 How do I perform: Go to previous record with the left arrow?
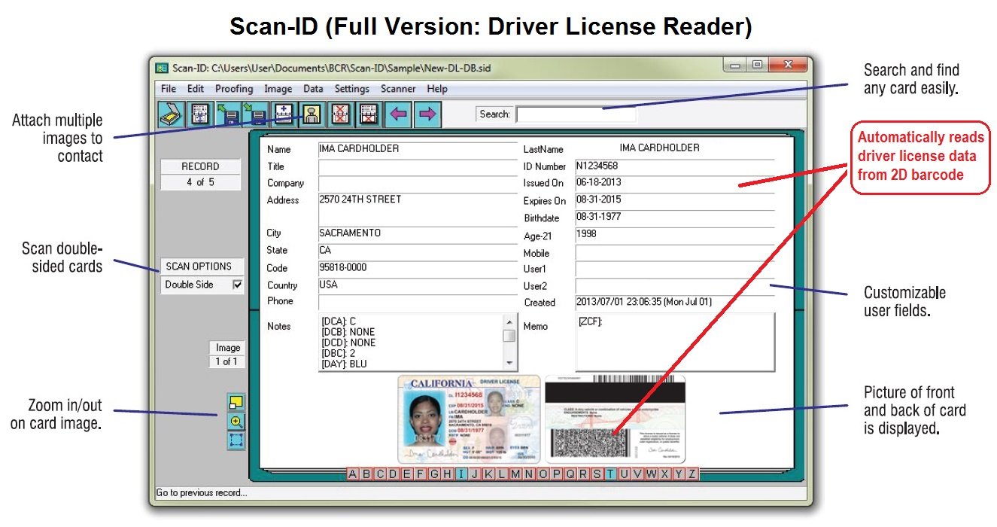398,114
